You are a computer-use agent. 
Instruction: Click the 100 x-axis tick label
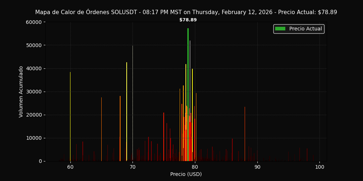point(319,167)
